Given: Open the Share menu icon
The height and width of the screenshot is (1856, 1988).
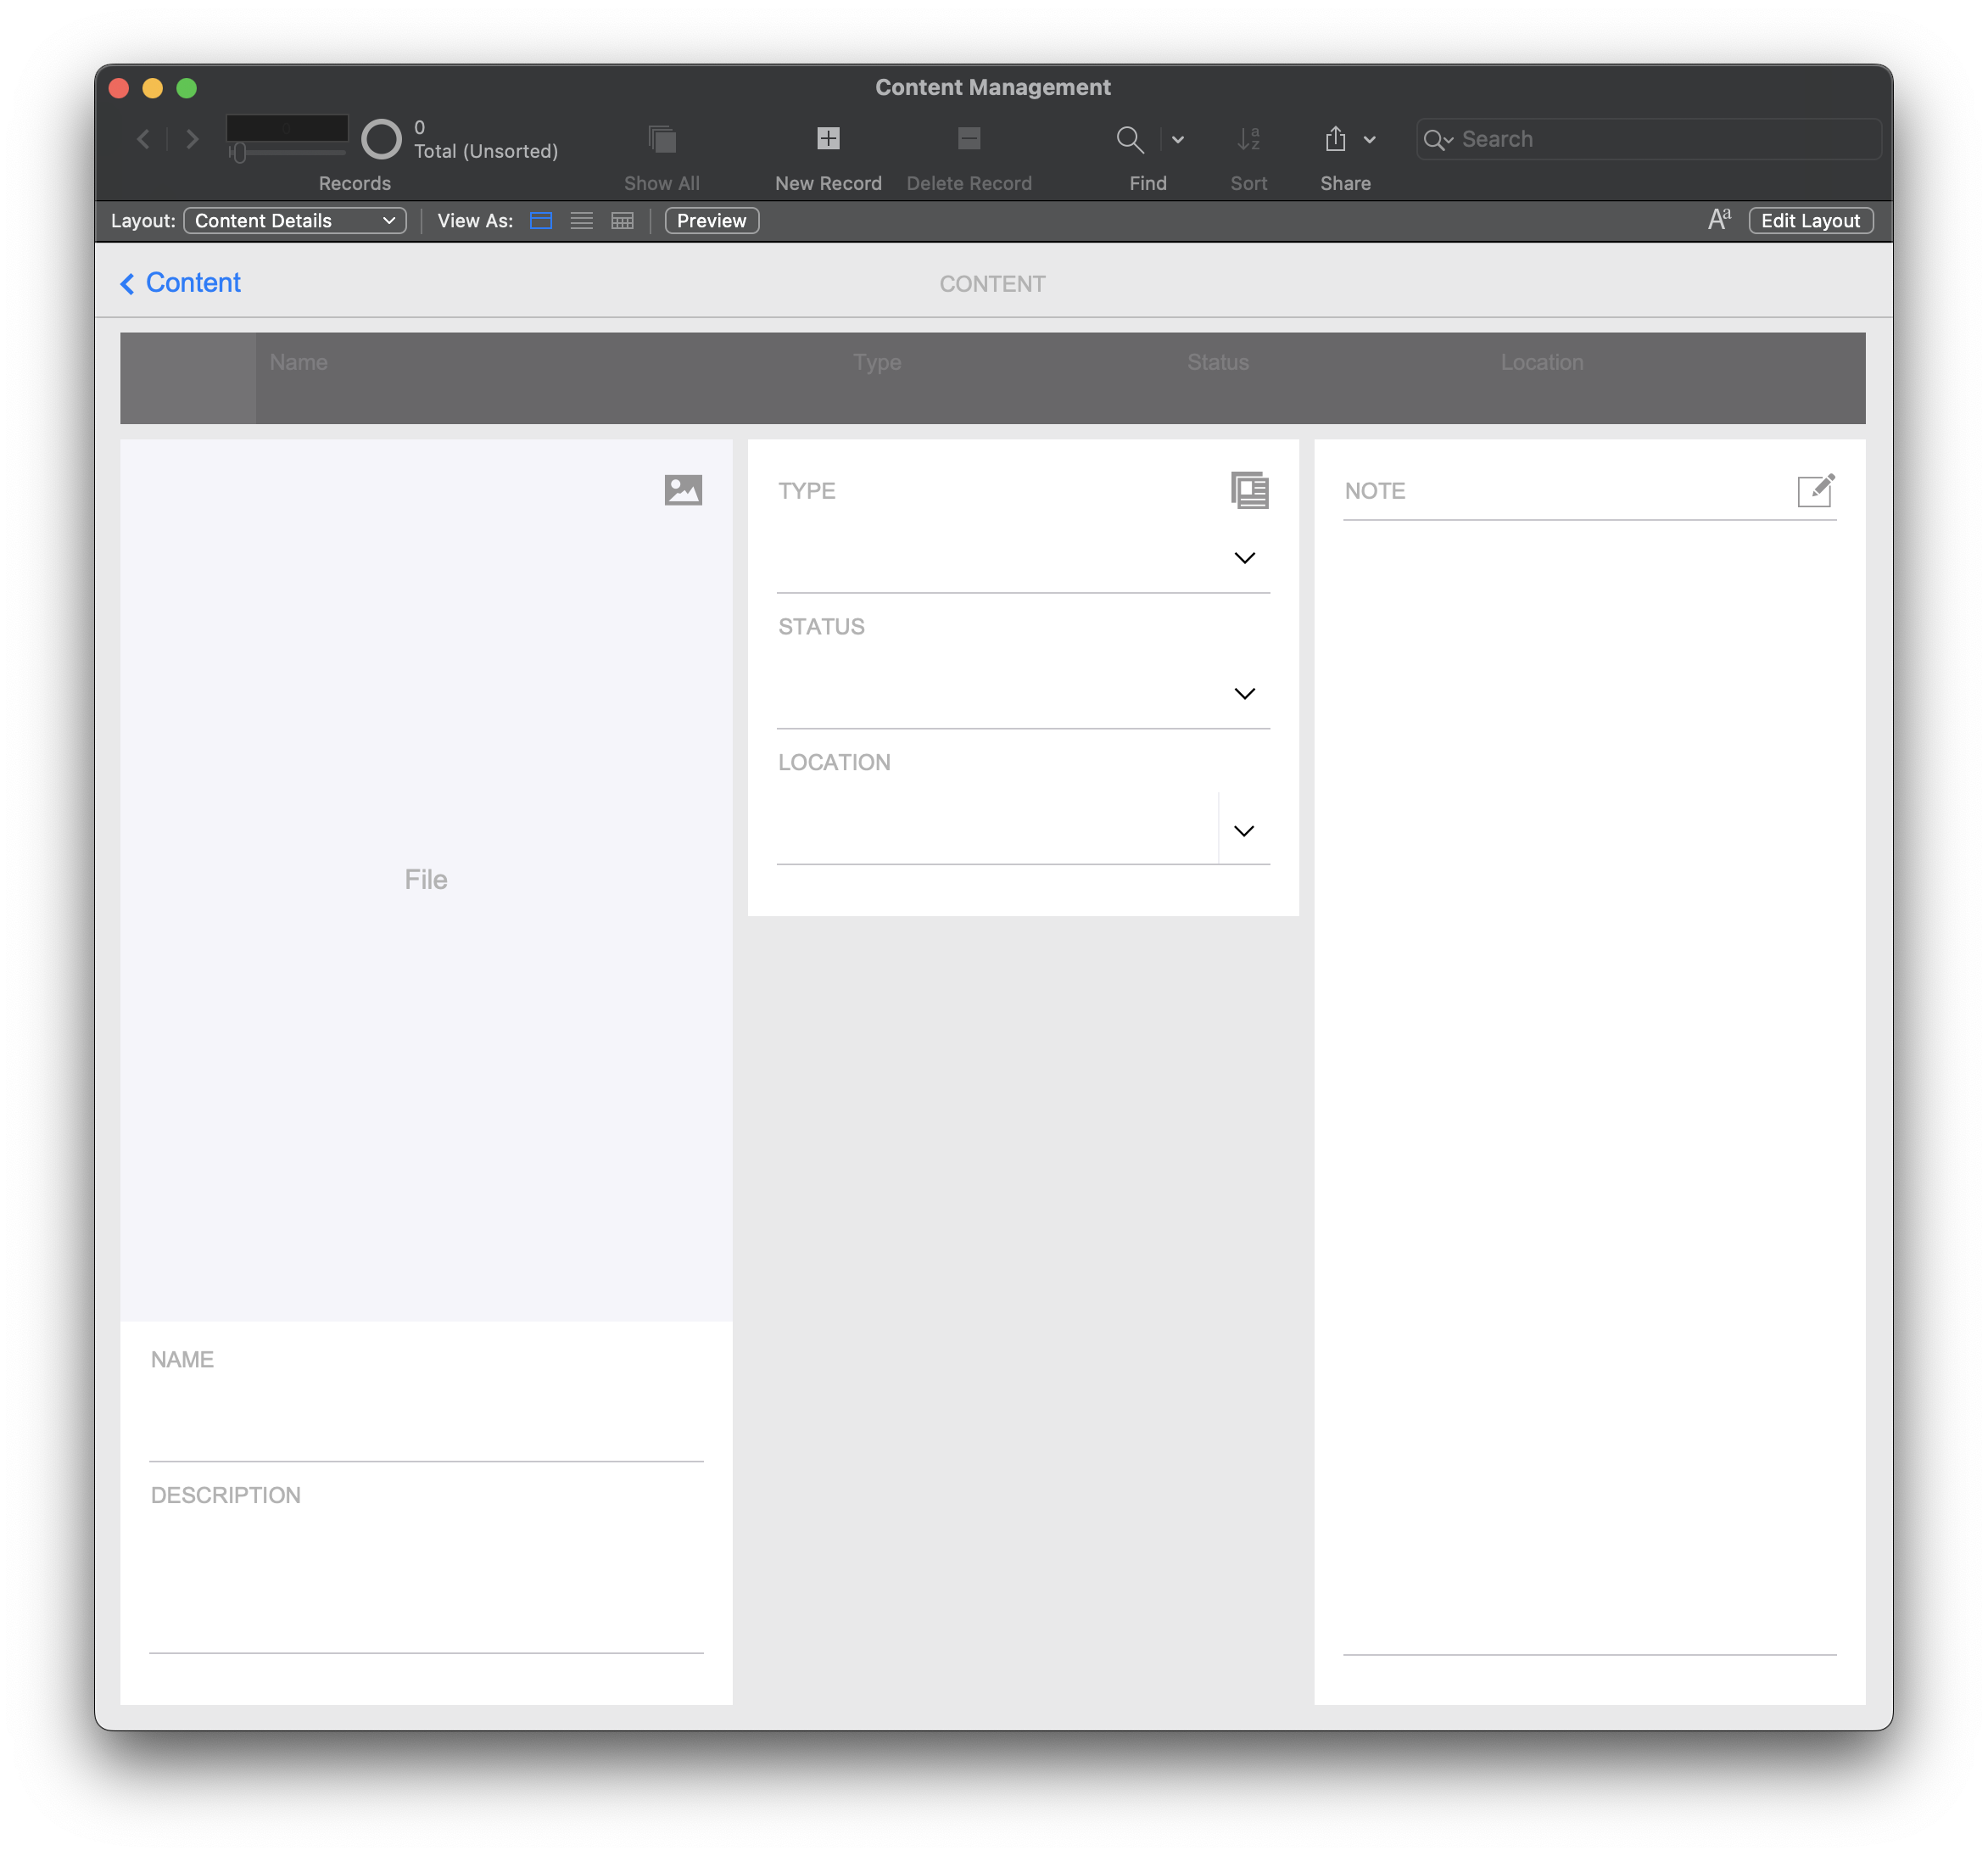Looking at the screenshot, I should [1337, 139].
